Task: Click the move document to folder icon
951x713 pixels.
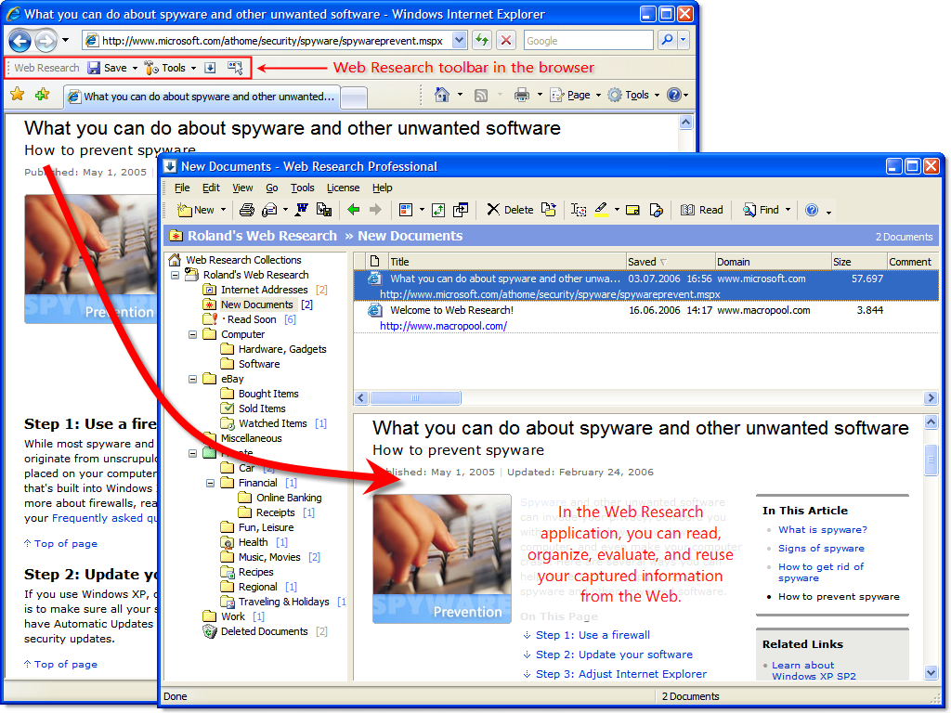Action: [x=549, y=210]
